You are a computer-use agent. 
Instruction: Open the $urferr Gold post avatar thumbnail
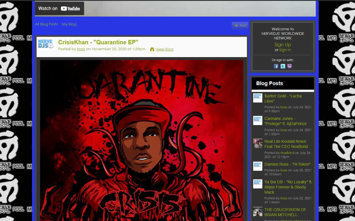click(257, 98)
